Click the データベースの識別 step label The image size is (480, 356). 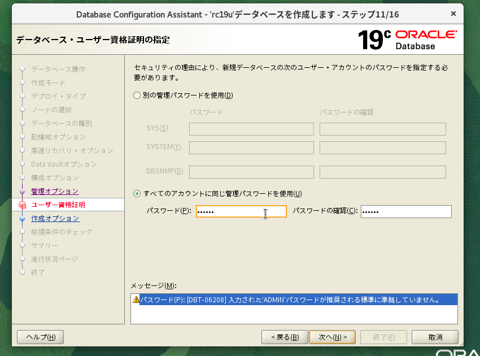click(x=61, y=123)
